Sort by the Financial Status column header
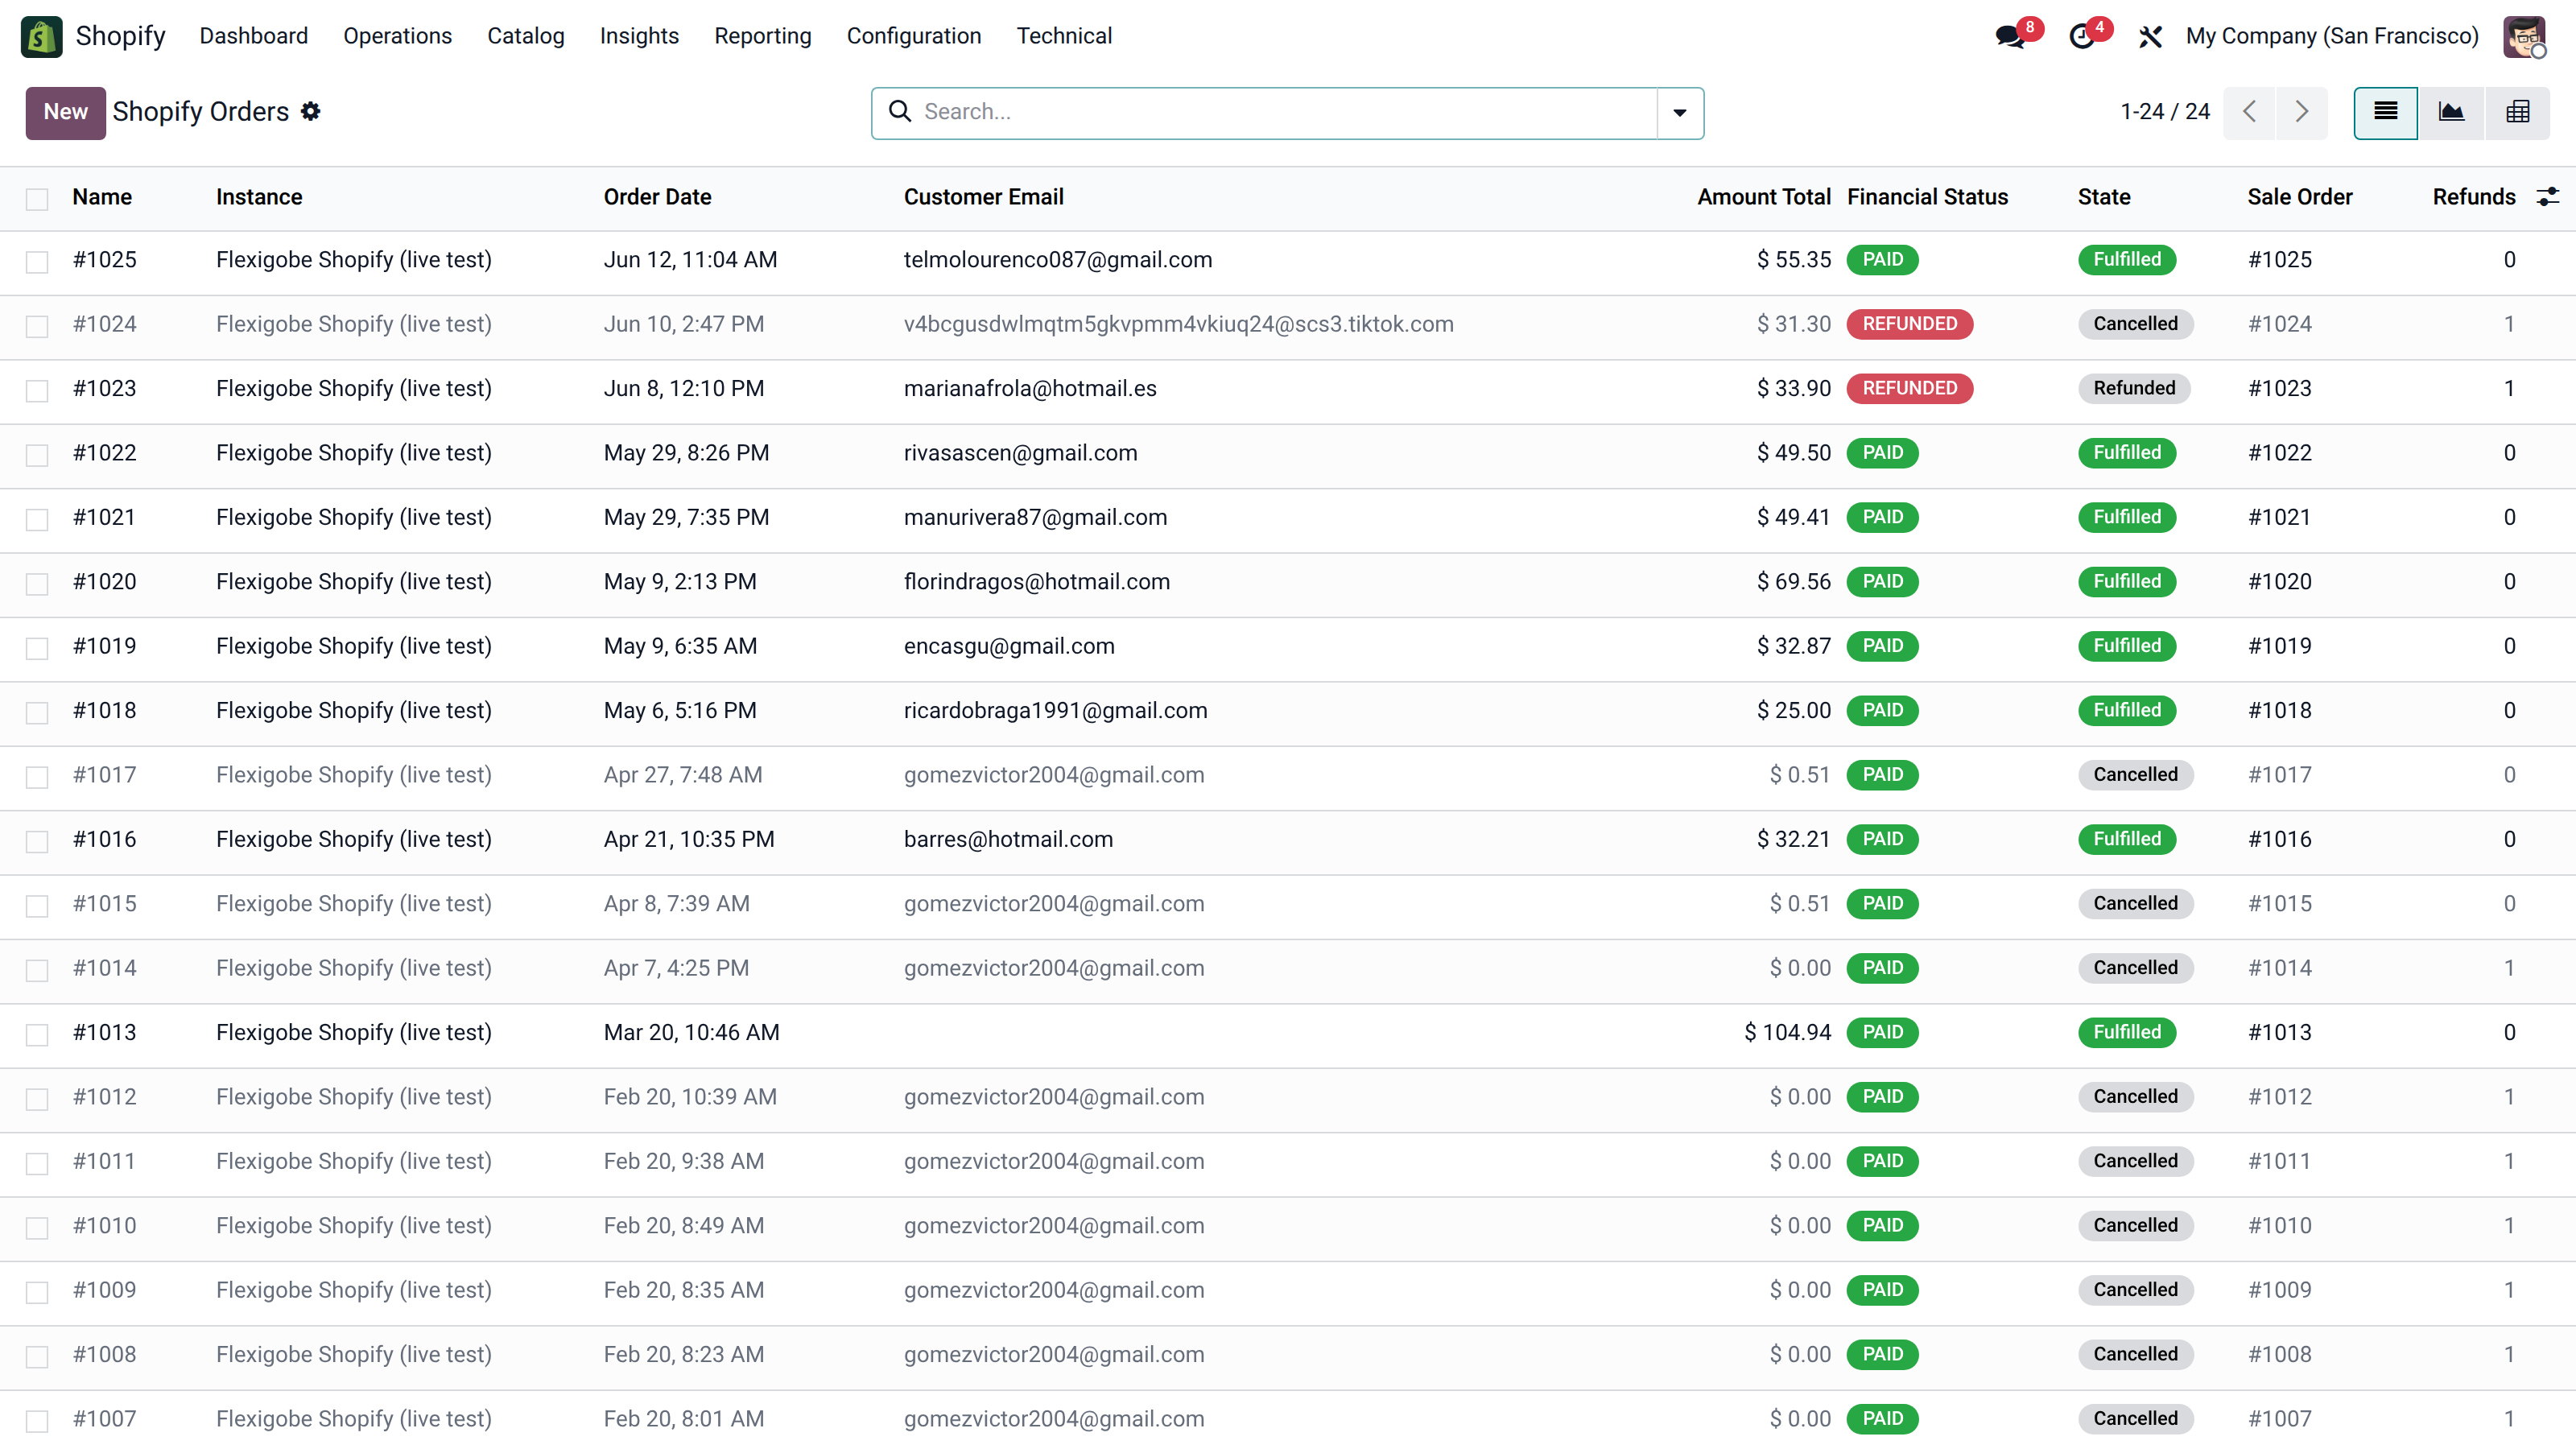Viewport: 2576px width, 1449px height. point(1927,197)
